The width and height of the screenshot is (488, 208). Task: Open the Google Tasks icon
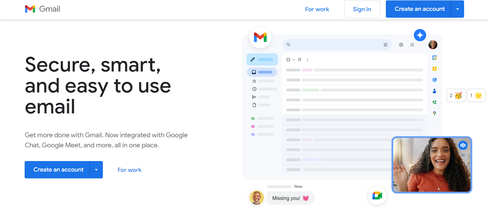click(434, 79)
